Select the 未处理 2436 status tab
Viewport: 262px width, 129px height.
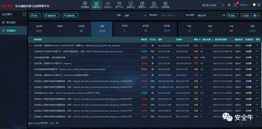[39, 29]
